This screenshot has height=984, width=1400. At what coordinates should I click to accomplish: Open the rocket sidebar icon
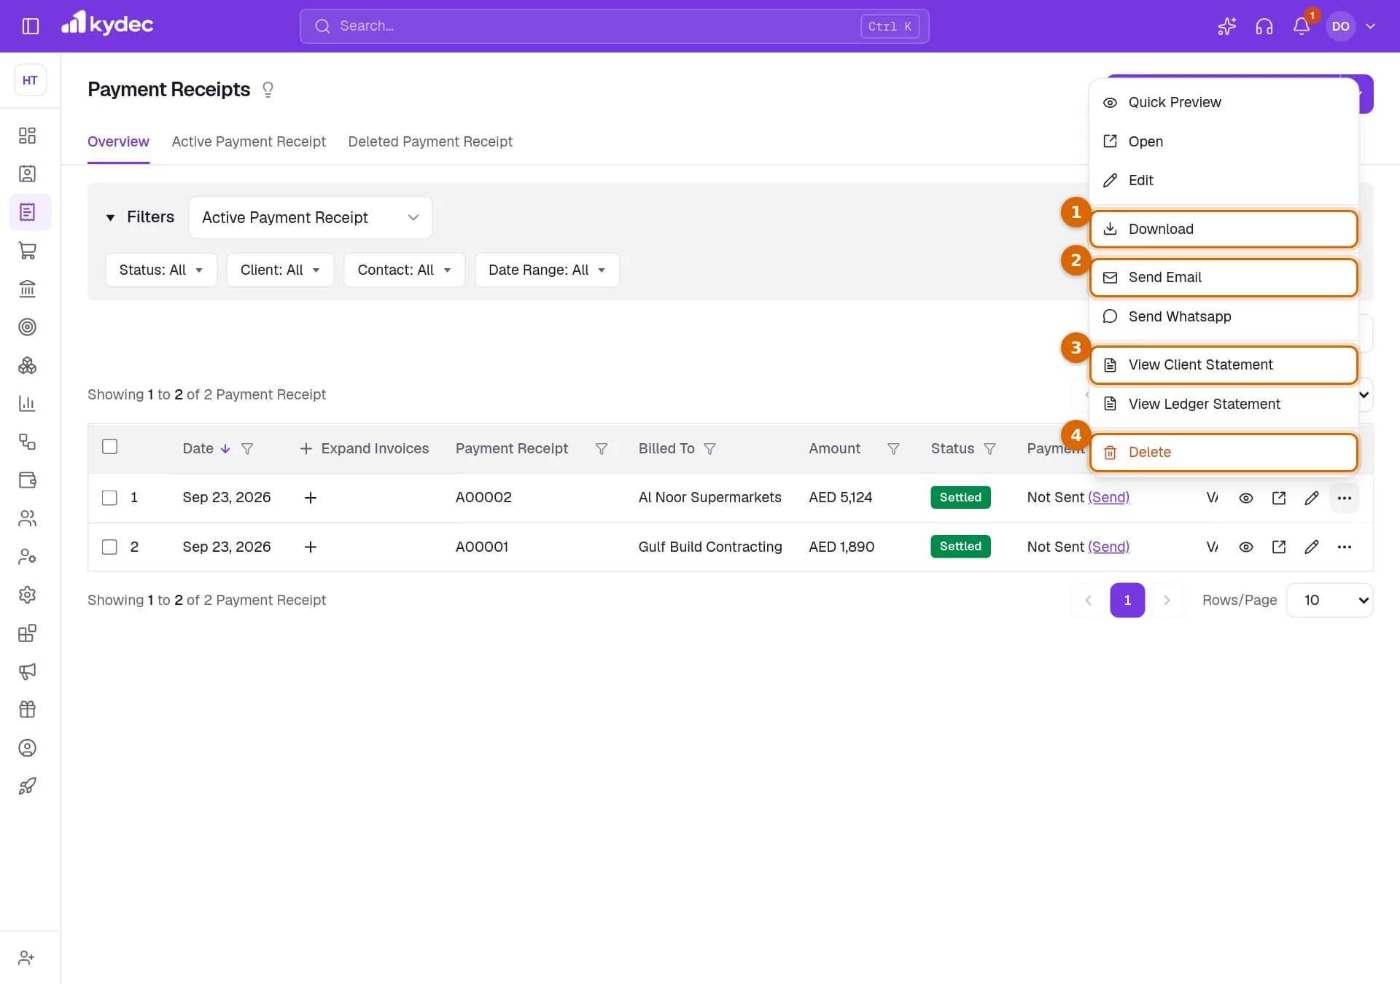click(27, 786)
